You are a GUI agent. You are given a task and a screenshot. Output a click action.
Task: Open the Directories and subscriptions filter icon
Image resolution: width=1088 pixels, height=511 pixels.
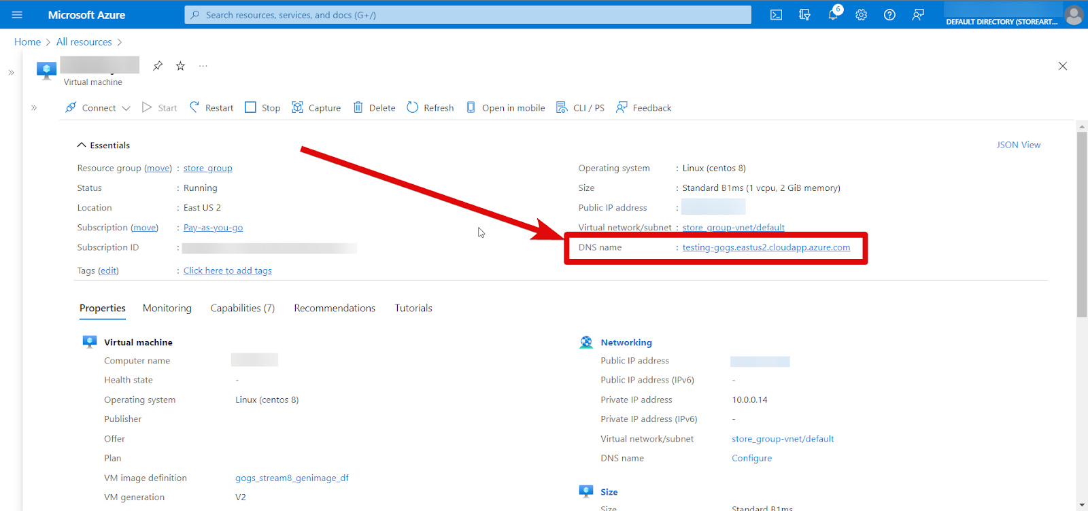coord(804,15)
